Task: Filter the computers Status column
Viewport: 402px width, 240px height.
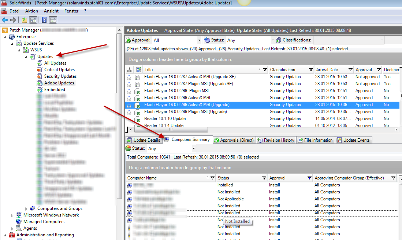Action: [x=264, y=178]
